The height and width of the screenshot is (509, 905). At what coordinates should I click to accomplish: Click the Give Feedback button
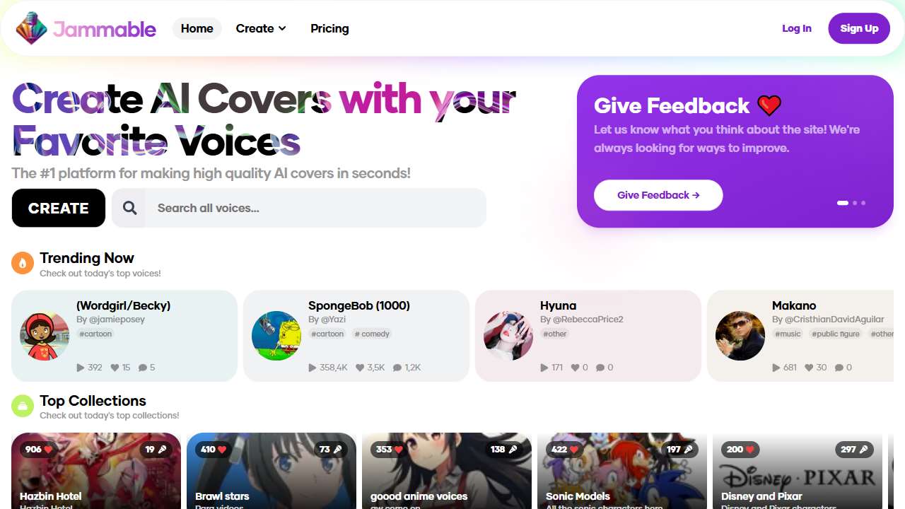point(658,195)
